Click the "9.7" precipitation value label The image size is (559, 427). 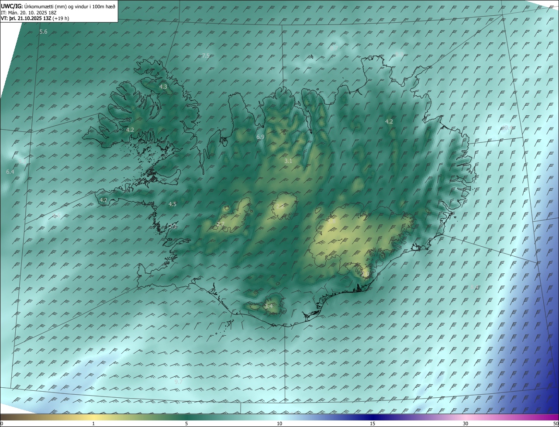pos(178,382)
